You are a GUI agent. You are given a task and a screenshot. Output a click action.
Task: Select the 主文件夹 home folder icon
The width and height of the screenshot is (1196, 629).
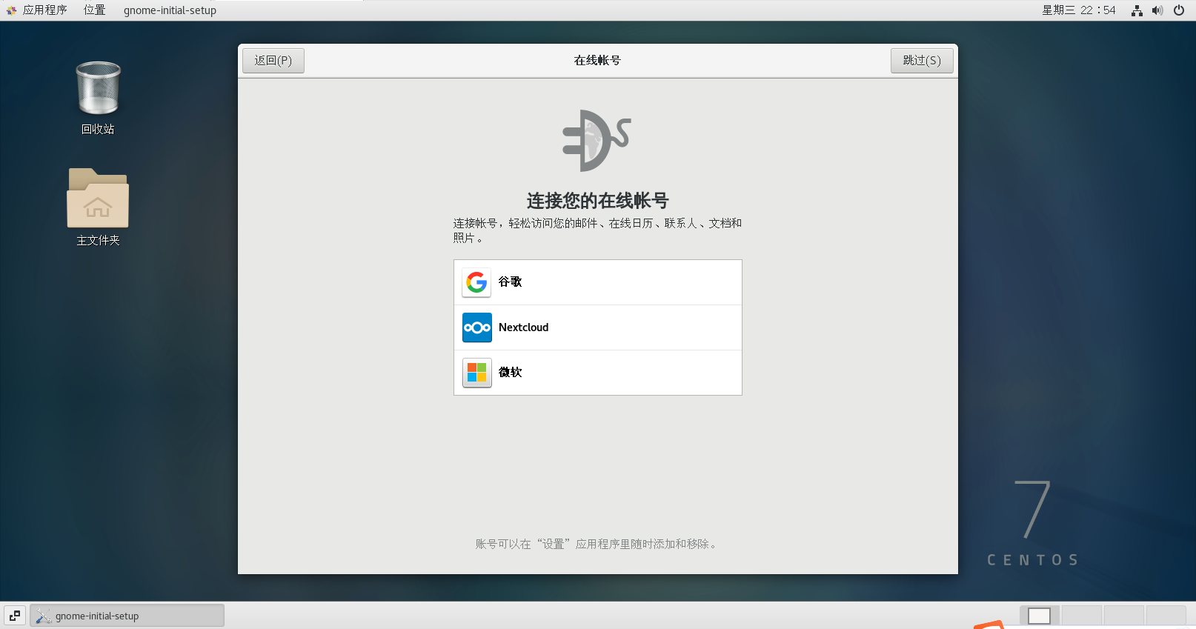pyautogui.click(x=98, y=207)
